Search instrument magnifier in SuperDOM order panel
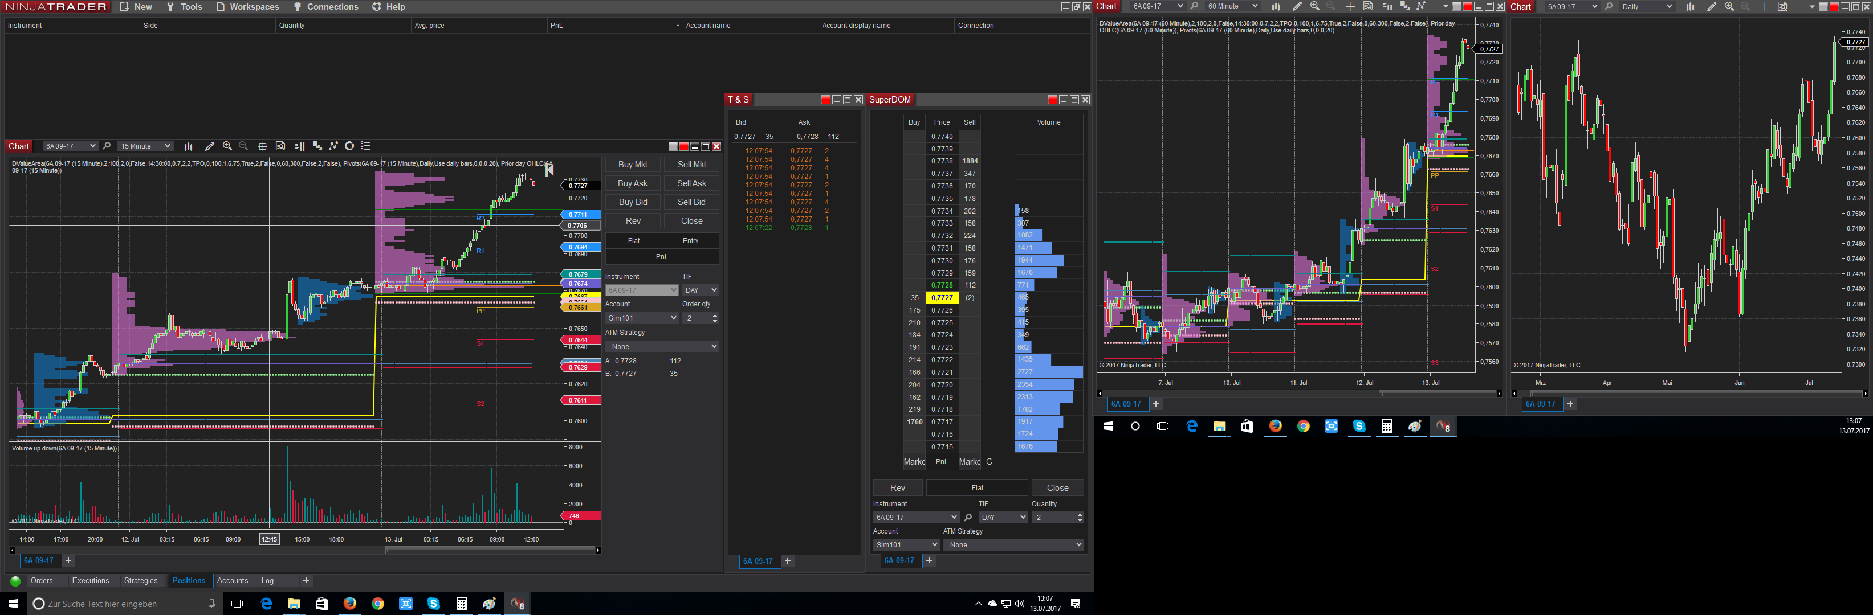Viewport: 1873px width, 615px height. 968,518
